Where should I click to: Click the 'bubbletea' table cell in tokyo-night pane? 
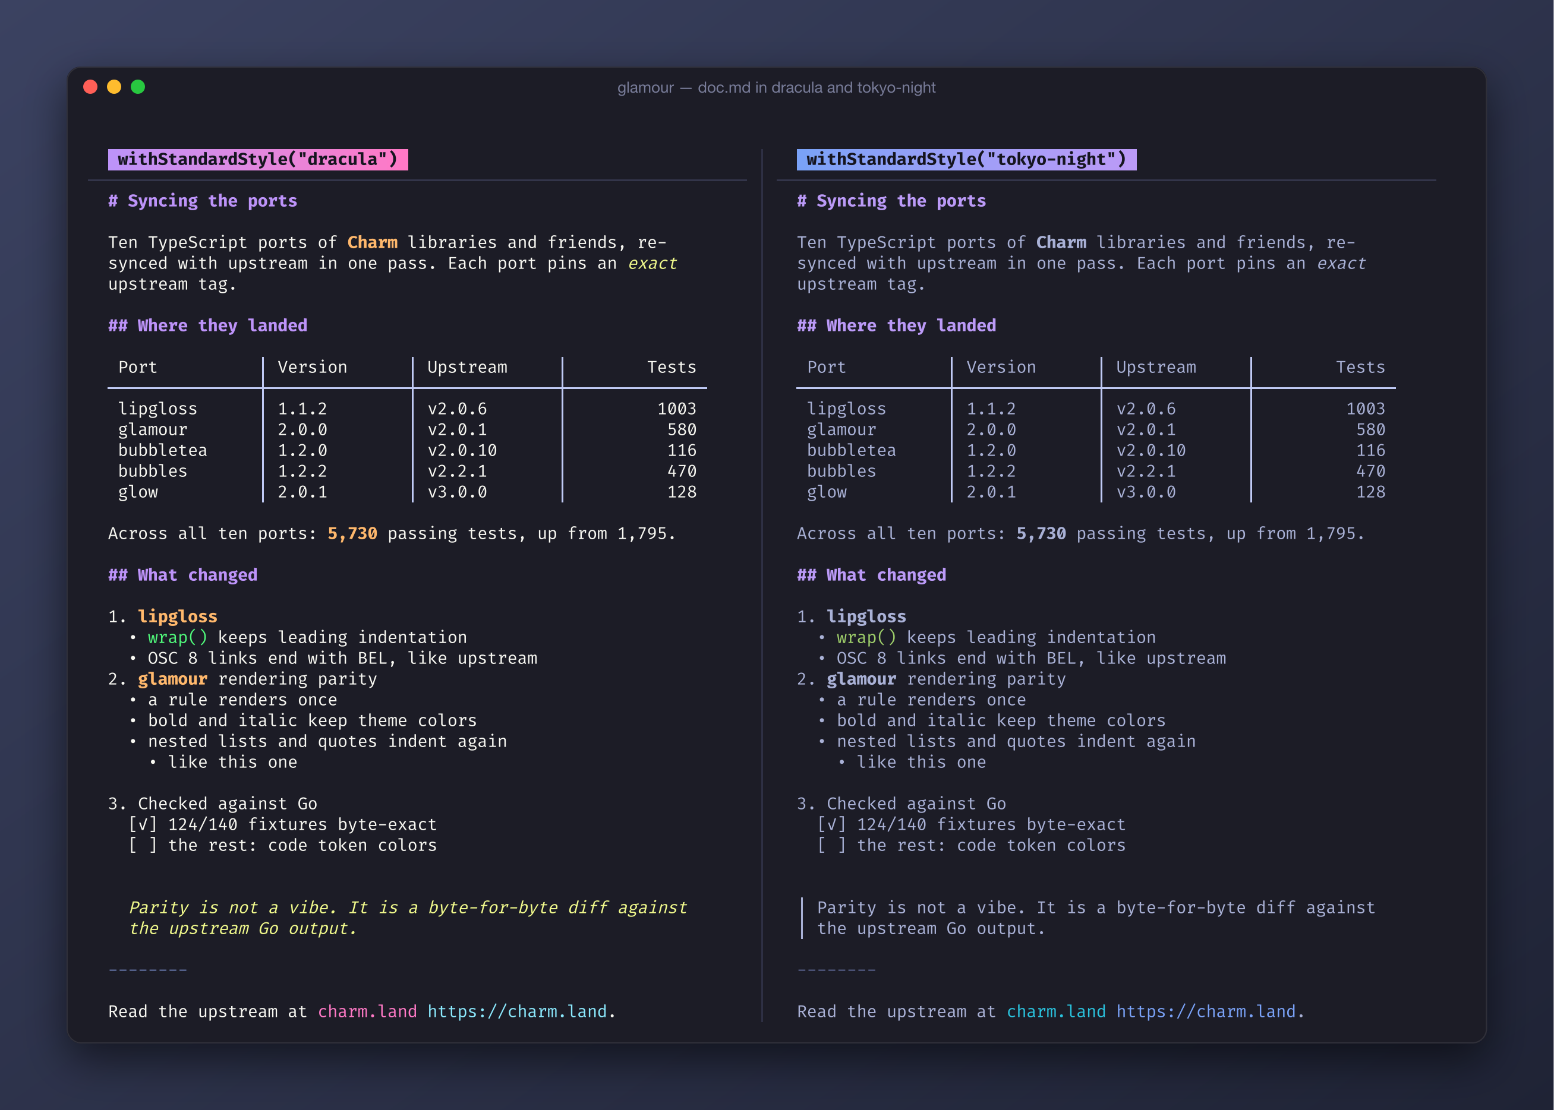[852, 450]
